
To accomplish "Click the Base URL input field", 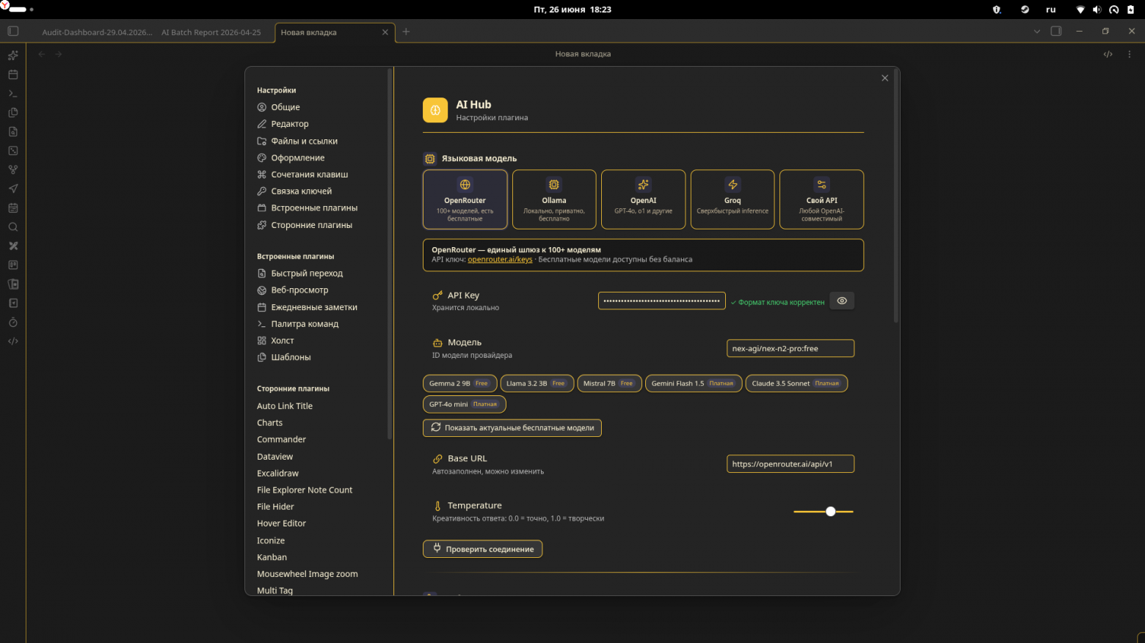I will [790, 464].
